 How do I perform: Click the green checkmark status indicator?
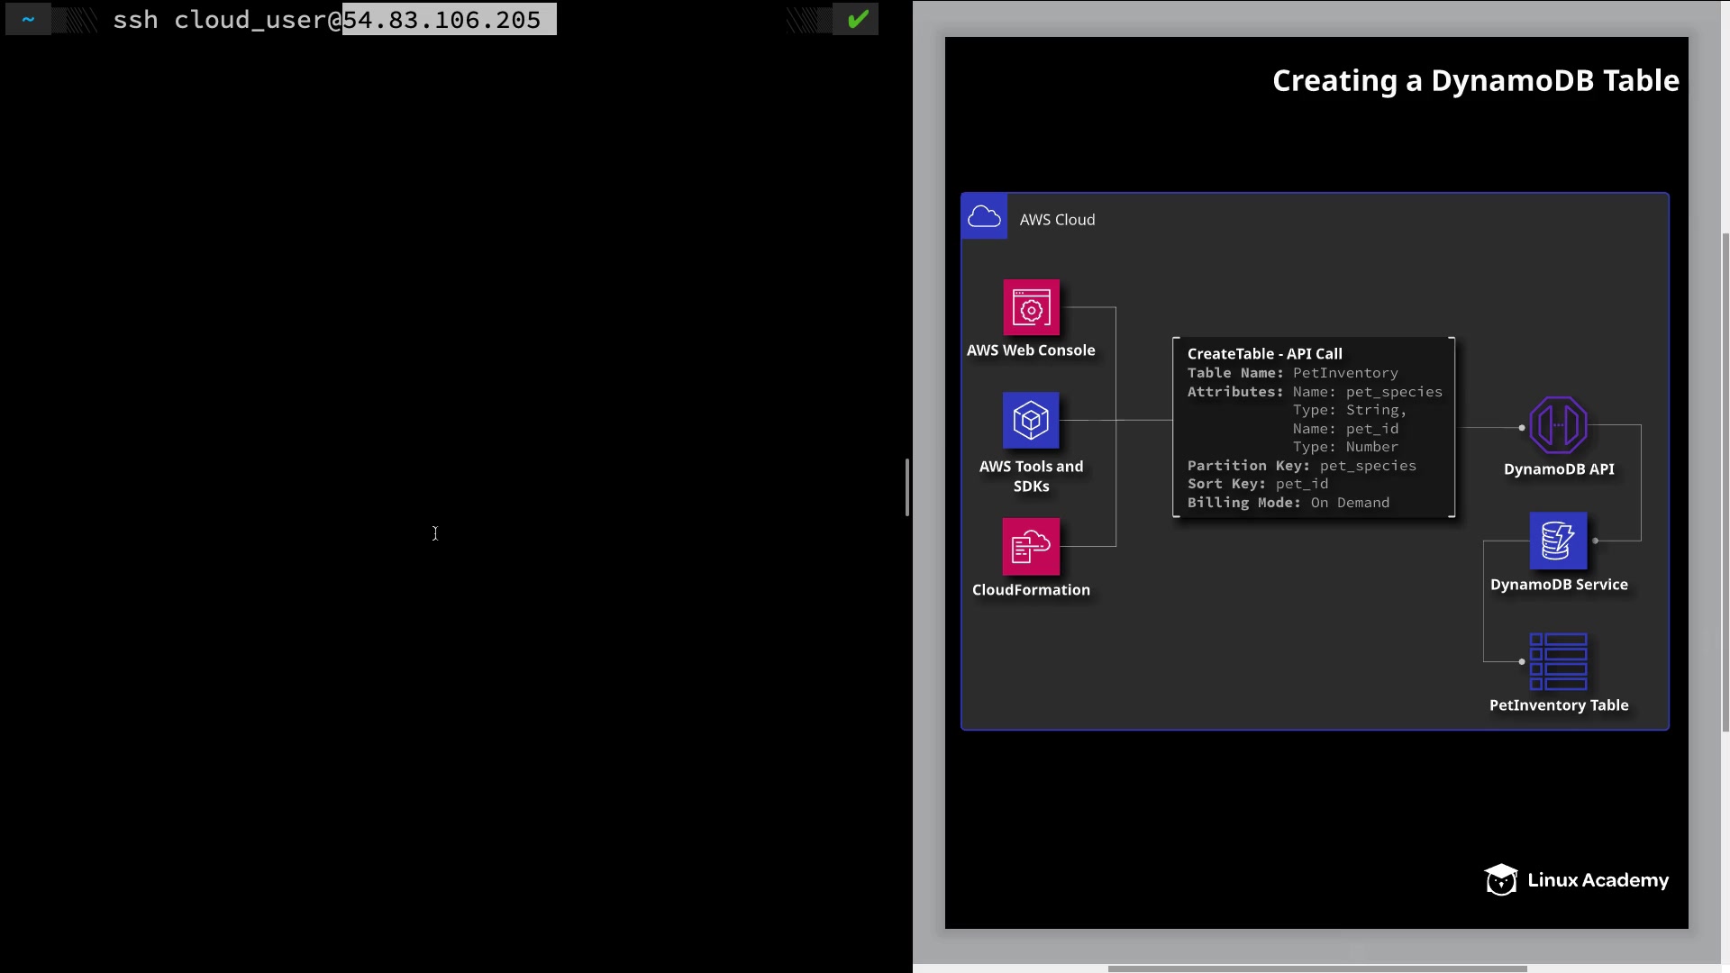click(857, 19)
